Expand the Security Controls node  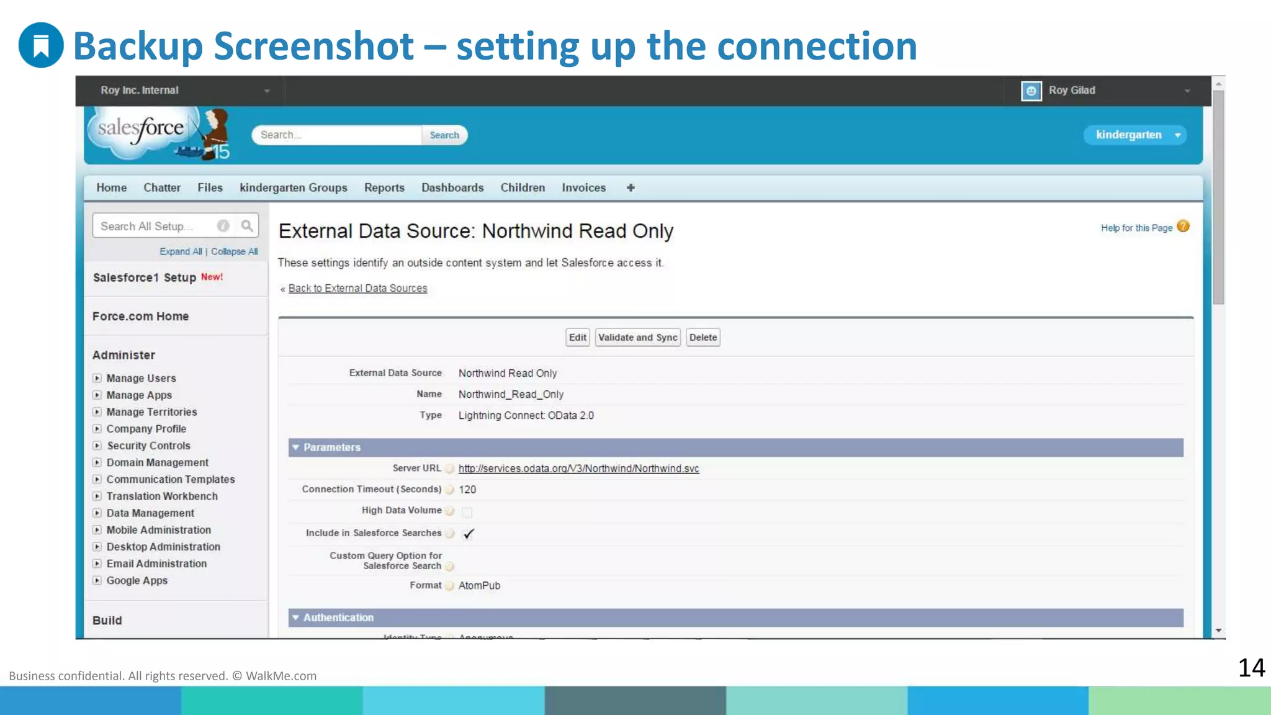pos(97,445)
